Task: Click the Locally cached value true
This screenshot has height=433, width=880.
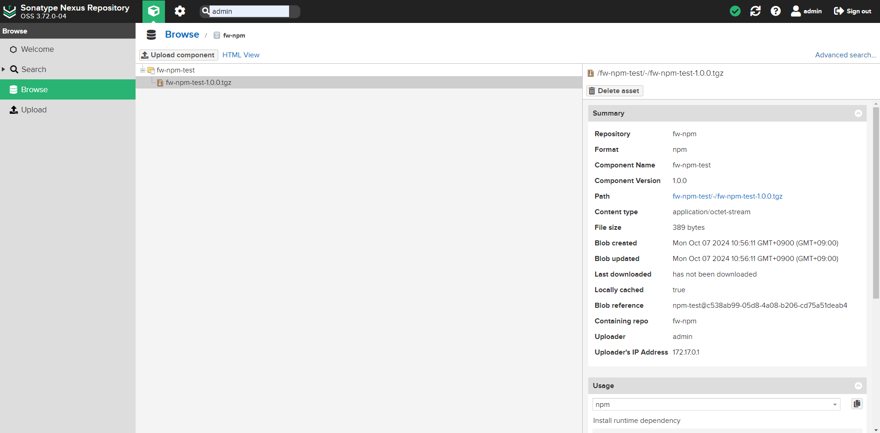Action: point(679,290)
